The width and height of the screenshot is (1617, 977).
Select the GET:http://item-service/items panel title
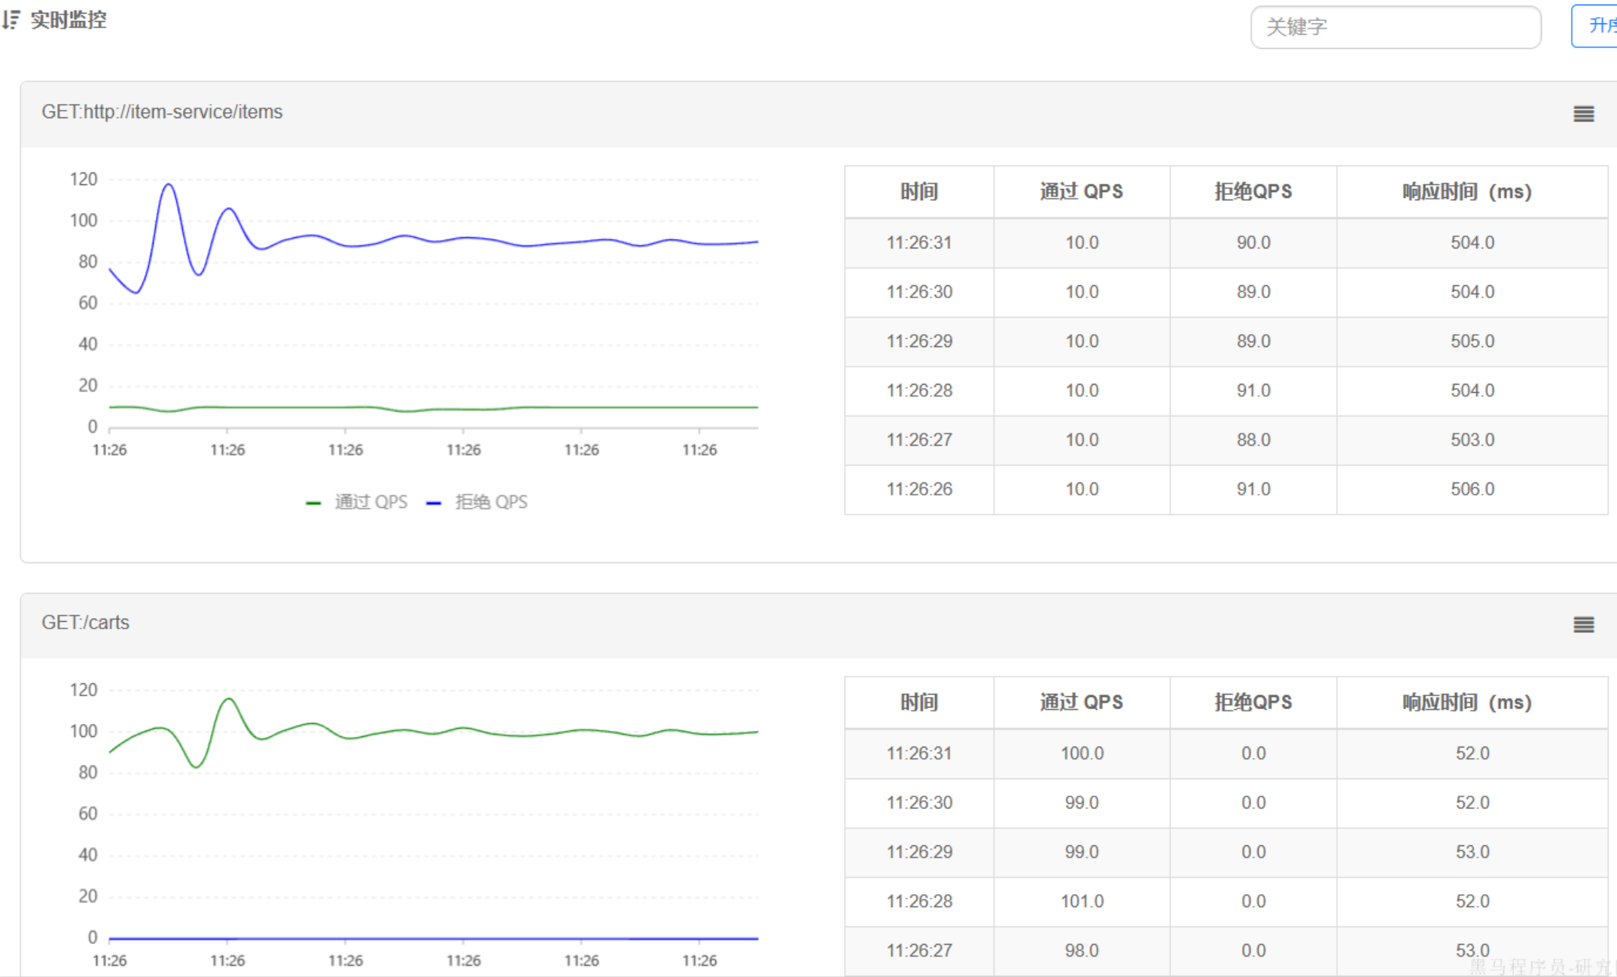(x=162, y=112)
